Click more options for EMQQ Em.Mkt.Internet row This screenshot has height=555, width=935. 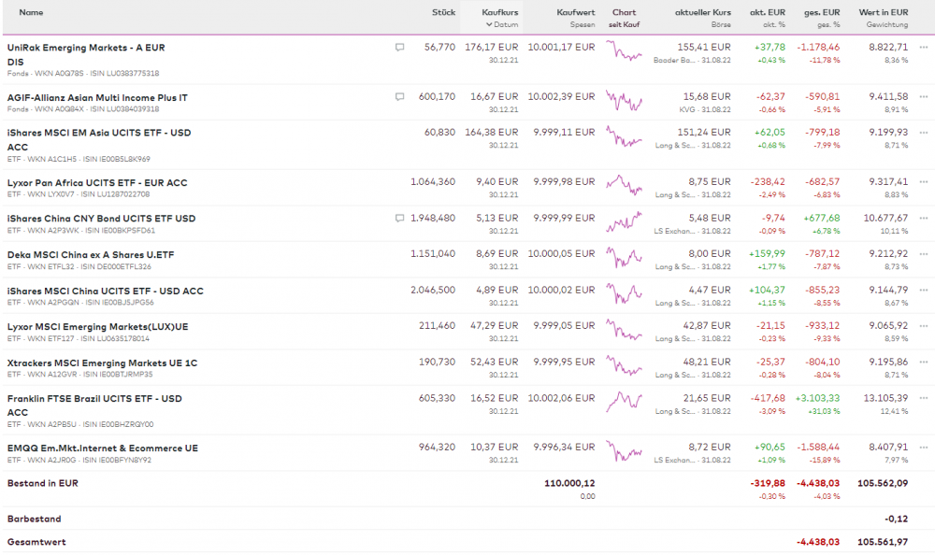(924, 448)
